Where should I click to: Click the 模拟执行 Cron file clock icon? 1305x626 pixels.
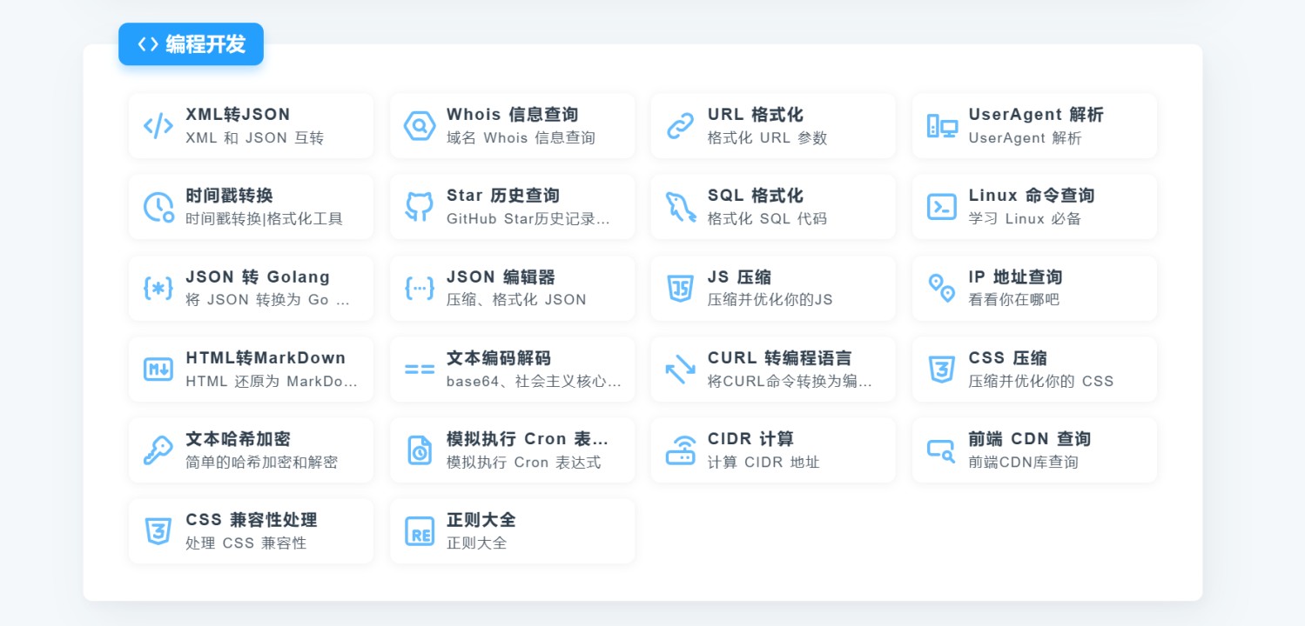point(420,450)
